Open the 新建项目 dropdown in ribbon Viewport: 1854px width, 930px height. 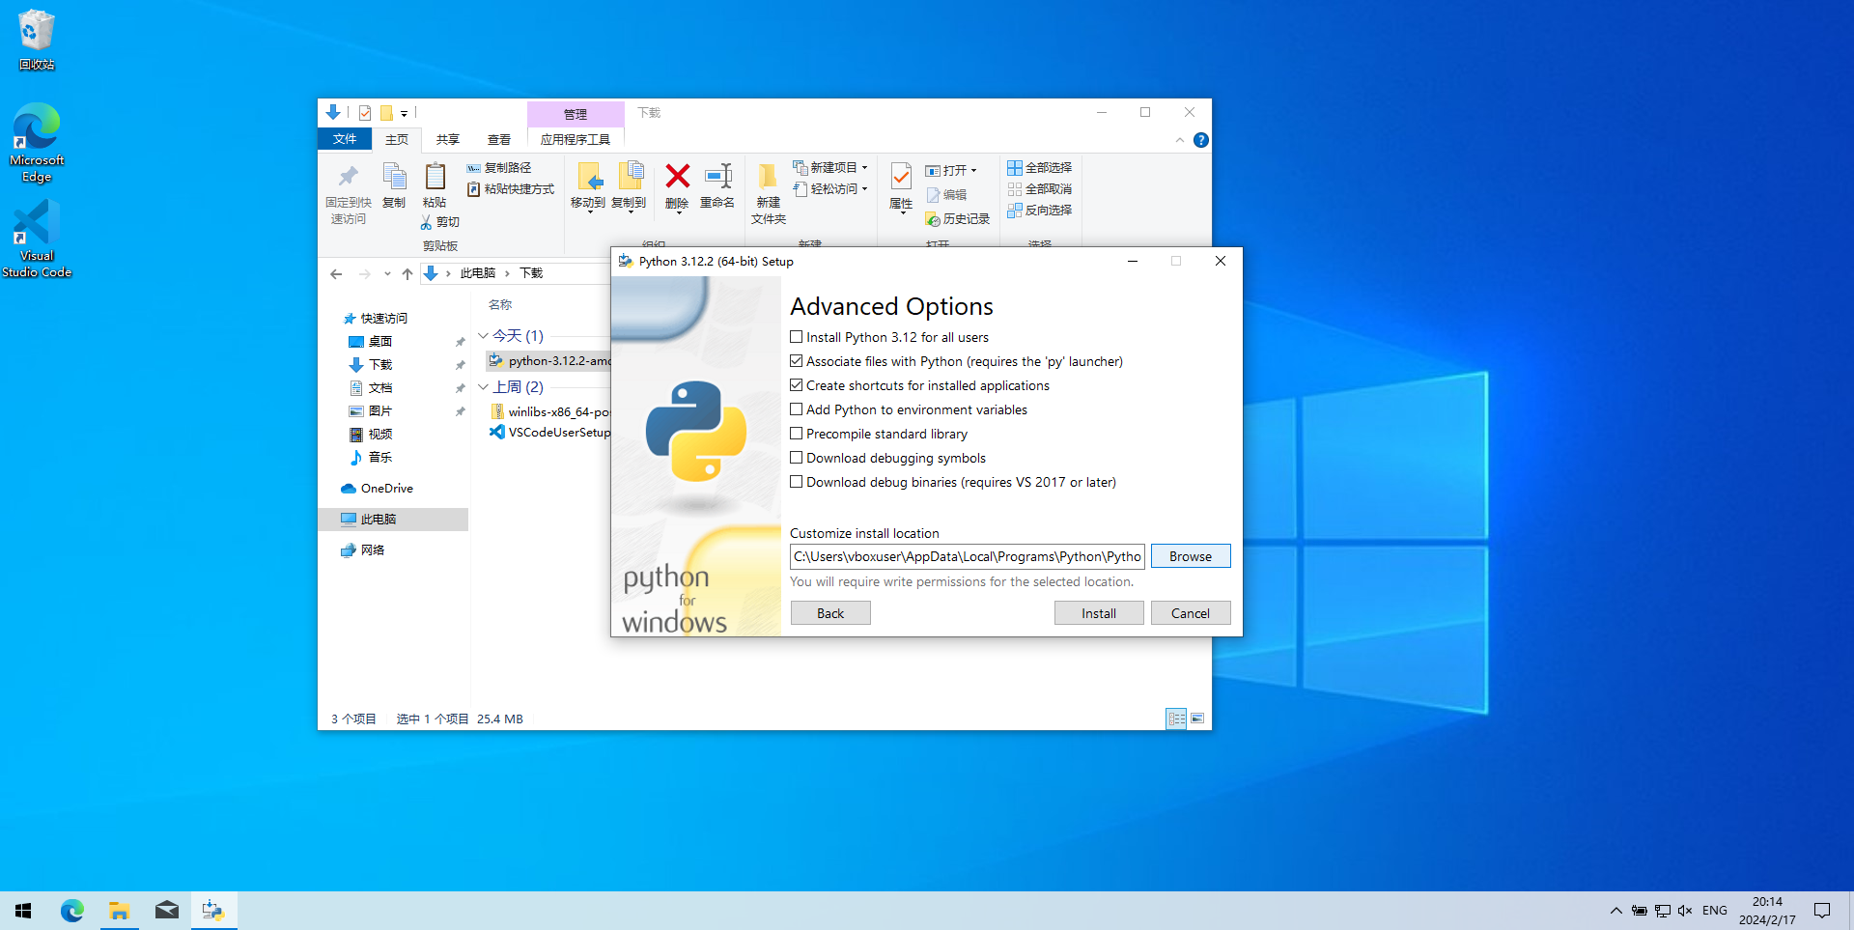point(830,168)
